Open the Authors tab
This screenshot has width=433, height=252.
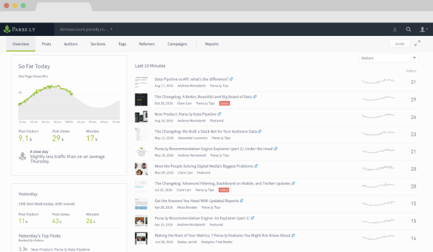click(71, 44)
